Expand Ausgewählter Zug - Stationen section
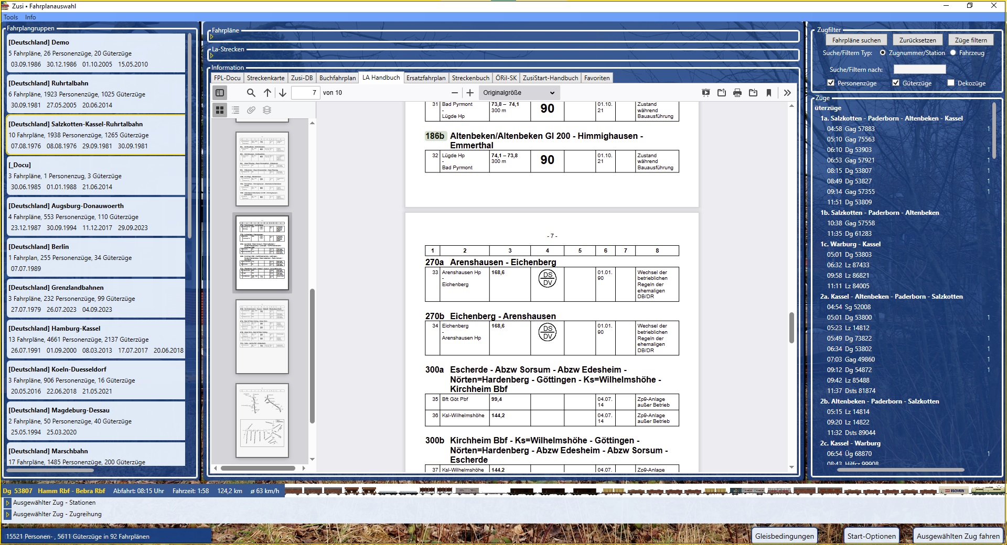Viewport: 1007px width, 545px height. tap(7, 503)
